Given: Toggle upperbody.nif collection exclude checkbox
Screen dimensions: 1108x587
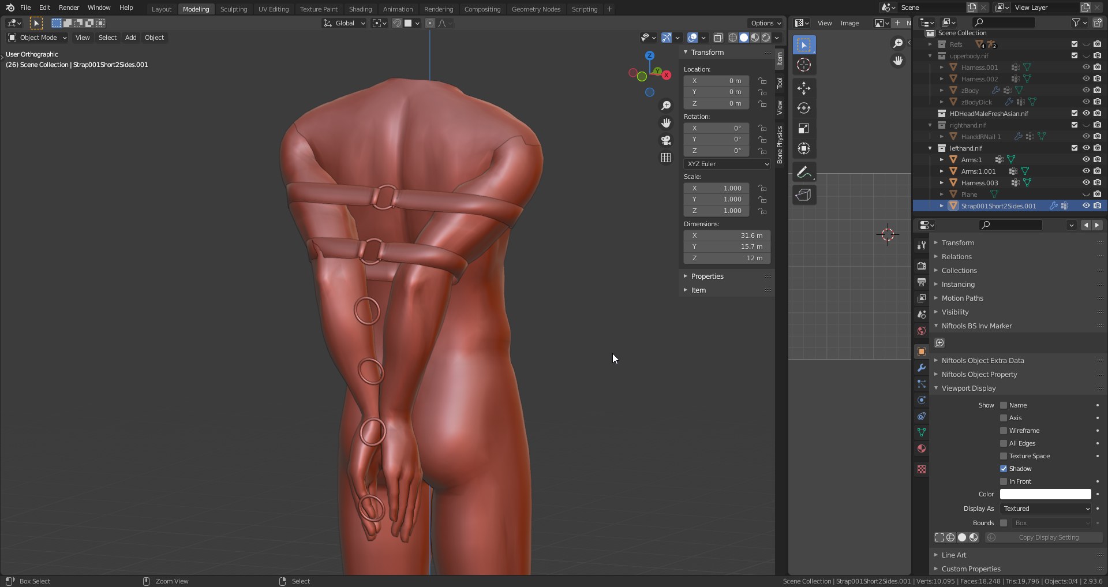Looking at the screenshot, I should (1075, 56).
